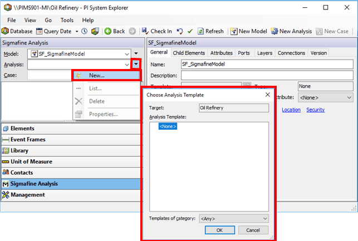Viewport: 358px width, 241px height.
Task: Choose List... in the context menu
Action: 106,88
